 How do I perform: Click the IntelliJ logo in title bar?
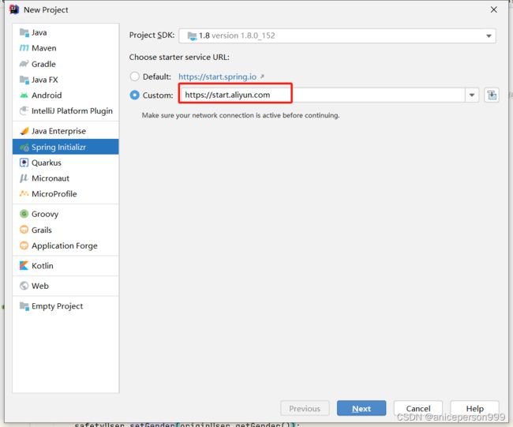tap(14, 9)
